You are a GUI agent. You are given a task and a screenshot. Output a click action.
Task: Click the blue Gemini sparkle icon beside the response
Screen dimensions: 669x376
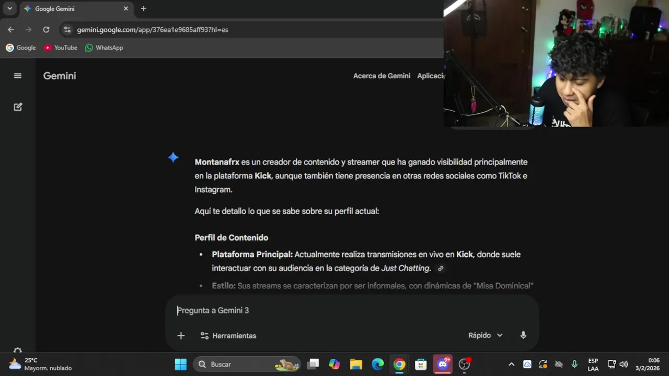pos(174,157)
